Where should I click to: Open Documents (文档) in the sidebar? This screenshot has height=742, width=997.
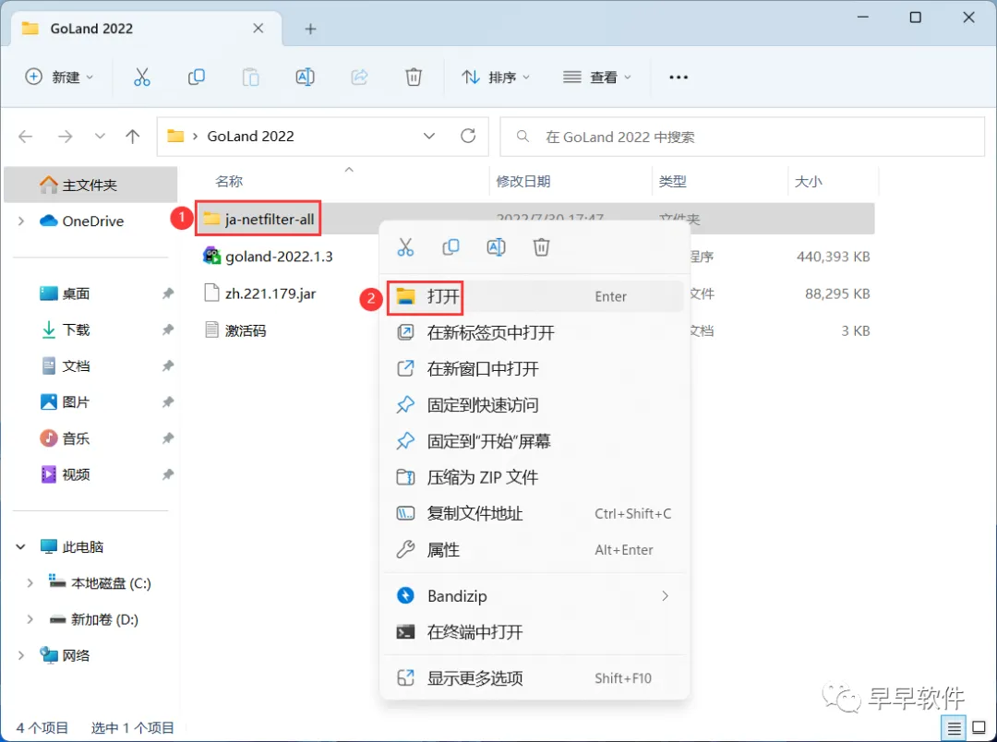point(65,366)
